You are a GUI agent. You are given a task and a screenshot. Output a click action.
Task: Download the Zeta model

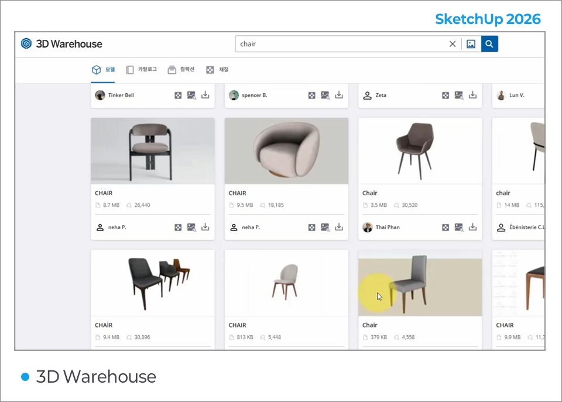coord(473,95)
